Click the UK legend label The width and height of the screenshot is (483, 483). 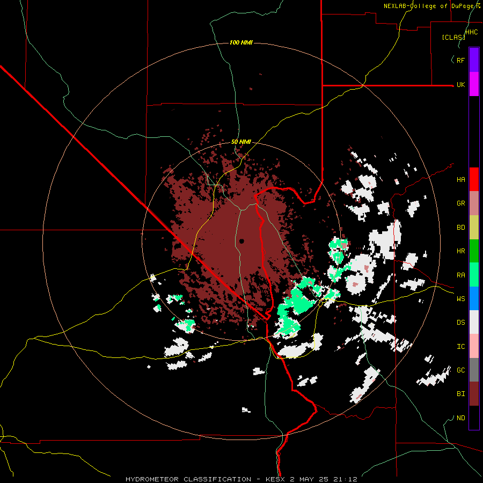[x=460, y=84]
